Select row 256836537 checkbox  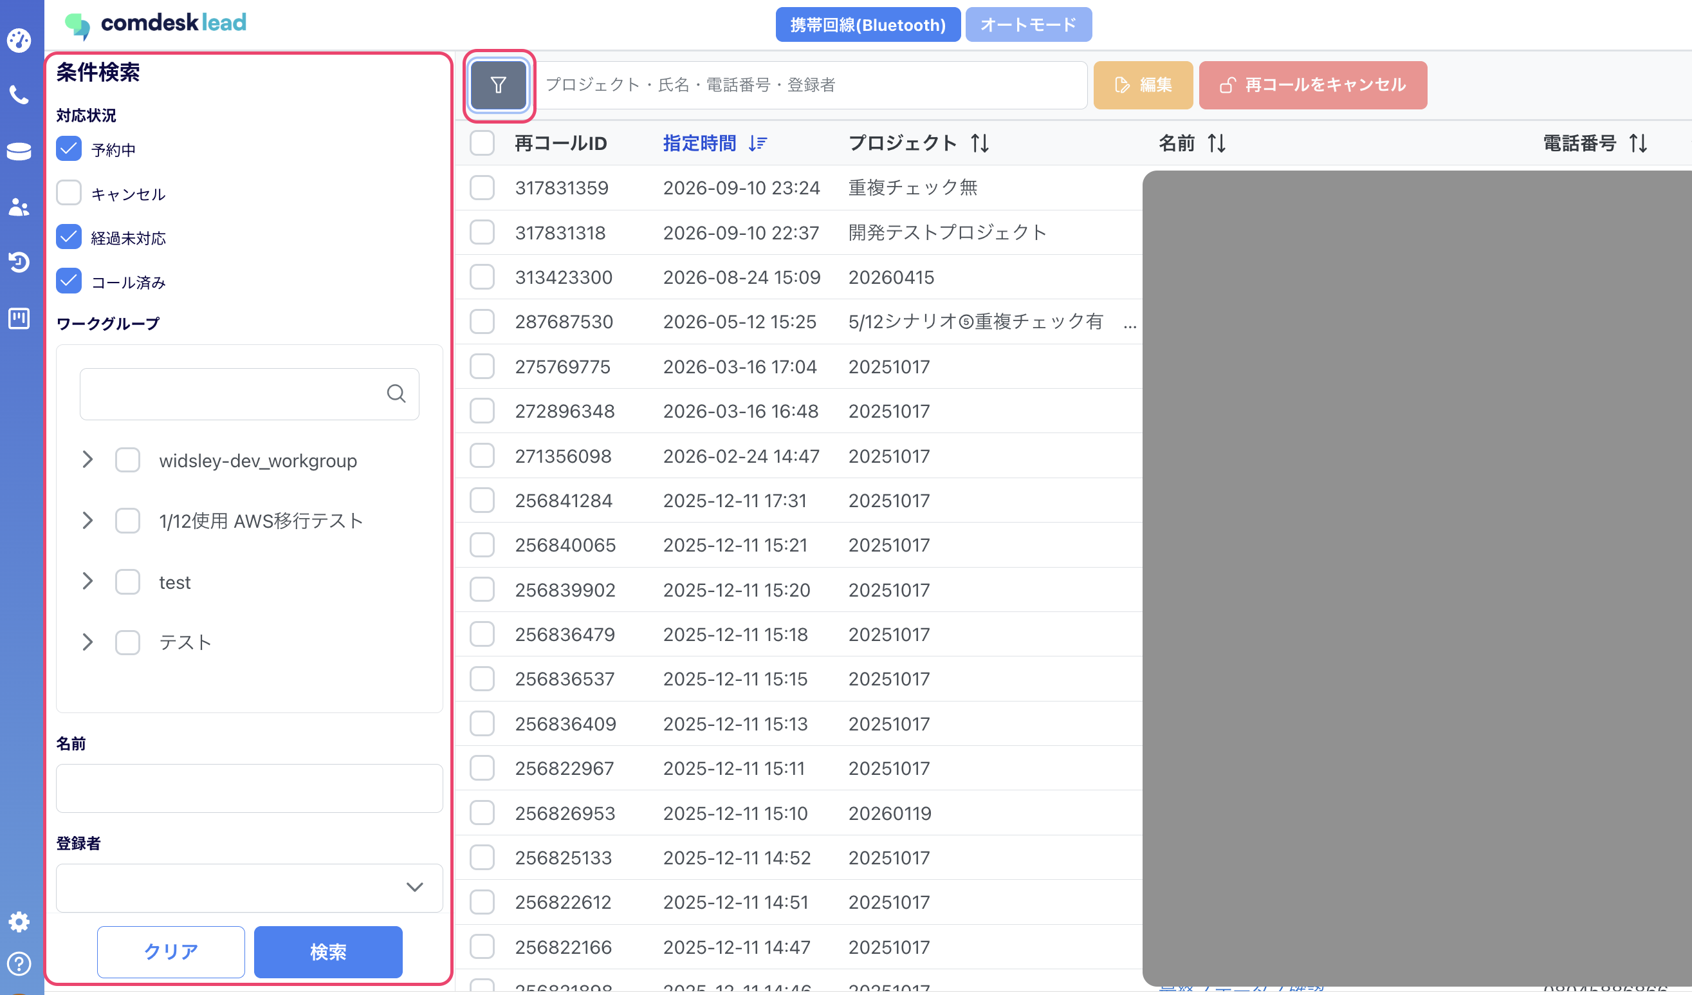pos(482,678)
